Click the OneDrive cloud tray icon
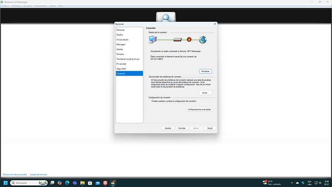Image resolution: width=332 pixels, height=187 pixels. coord(297,183)
